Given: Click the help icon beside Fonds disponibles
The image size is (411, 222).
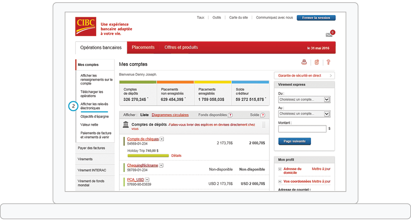Looking at the screenshot, I should click(x=230, y=115).
